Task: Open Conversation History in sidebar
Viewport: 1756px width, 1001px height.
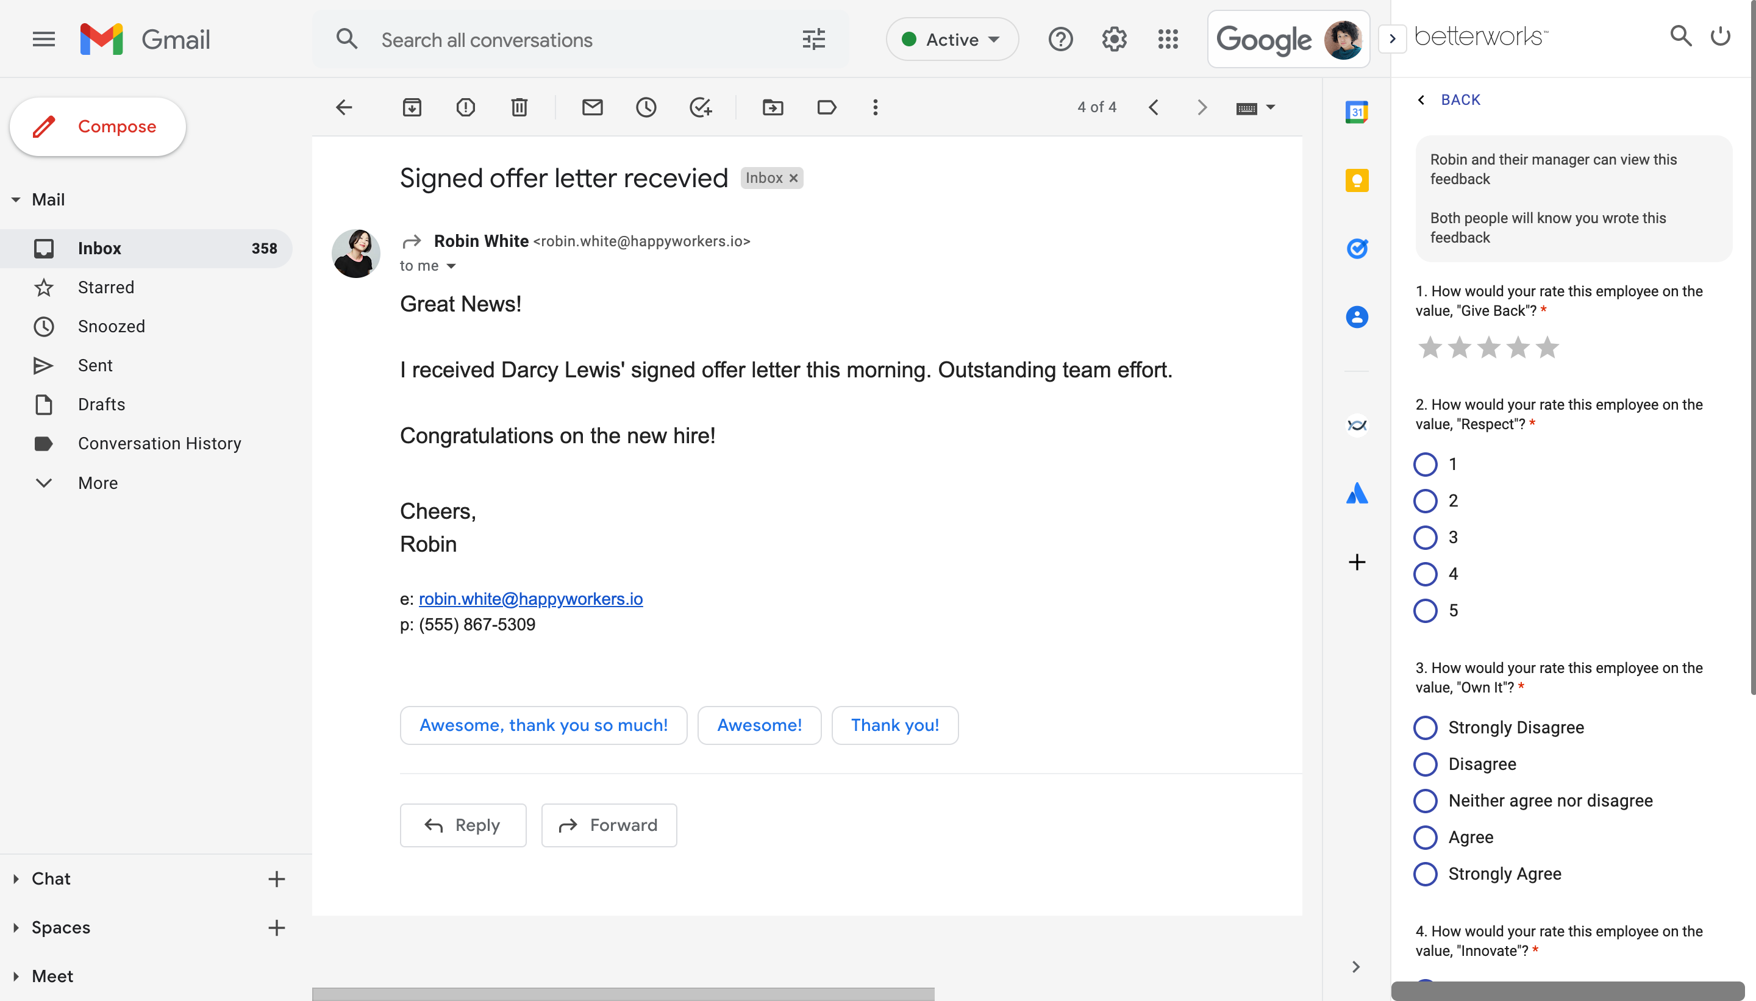Action: coord(159,443)
